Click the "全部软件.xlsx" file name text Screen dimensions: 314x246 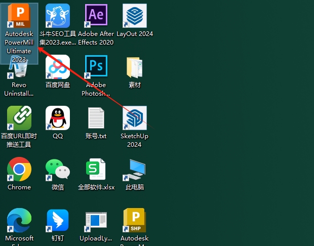[96, 187]
